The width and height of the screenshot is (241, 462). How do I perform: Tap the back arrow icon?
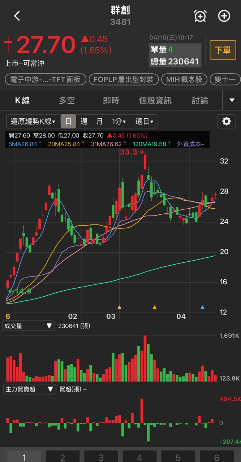click(x=17, y=16)
